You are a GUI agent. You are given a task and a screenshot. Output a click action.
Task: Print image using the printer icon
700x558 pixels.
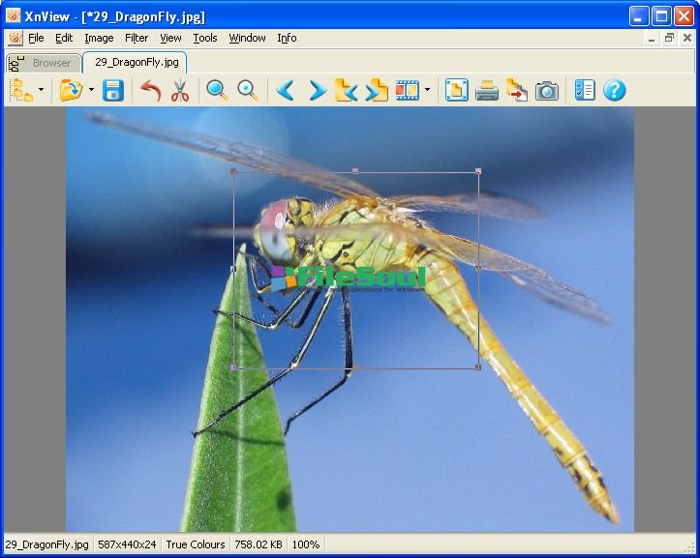coord(486,91)
